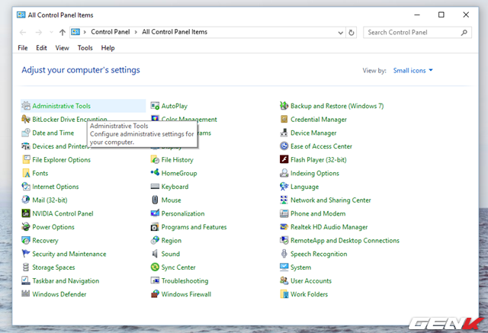
Task: Open the Help menu
Action: [108, 48]
